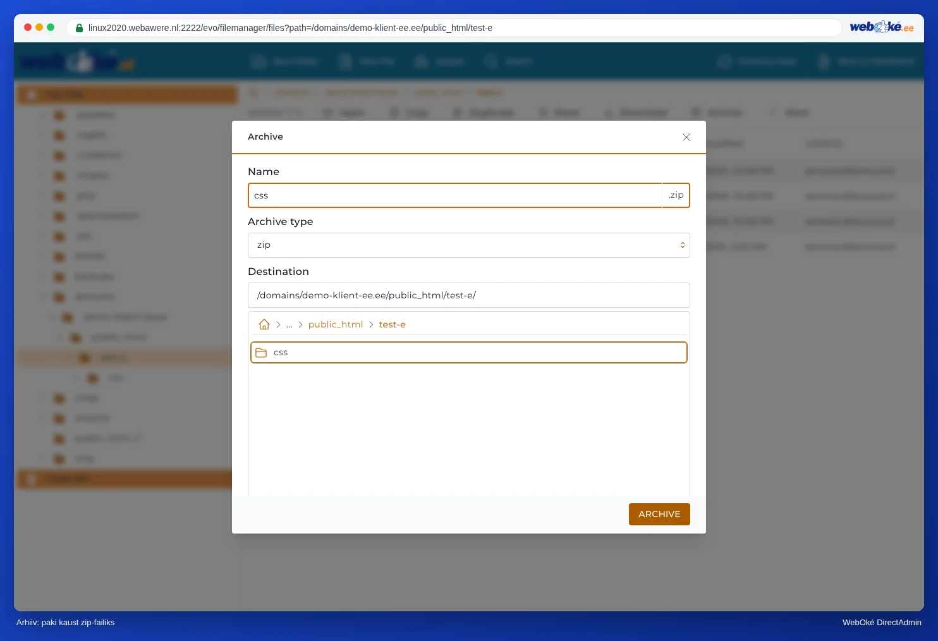Close the Archive dialog with the X icon
The height and width of the screenshot is (641, 938).
pos(686,137)
